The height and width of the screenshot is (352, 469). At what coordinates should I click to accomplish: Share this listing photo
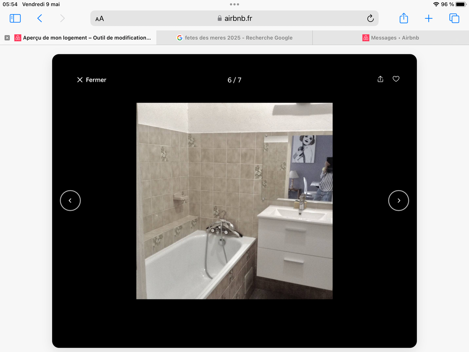tap(380, 79)
